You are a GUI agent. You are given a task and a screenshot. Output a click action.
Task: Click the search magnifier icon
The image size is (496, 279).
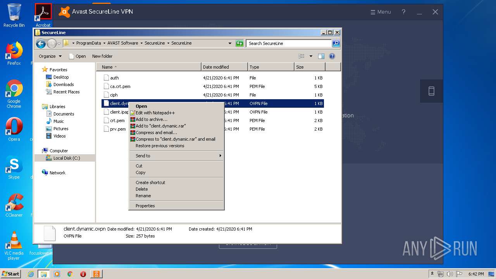(336, 43)
